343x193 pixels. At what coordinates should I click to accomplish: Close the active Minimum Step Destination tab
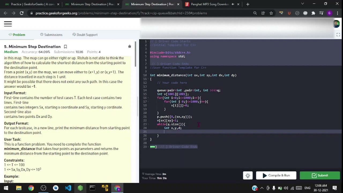(x=178, y=4)
